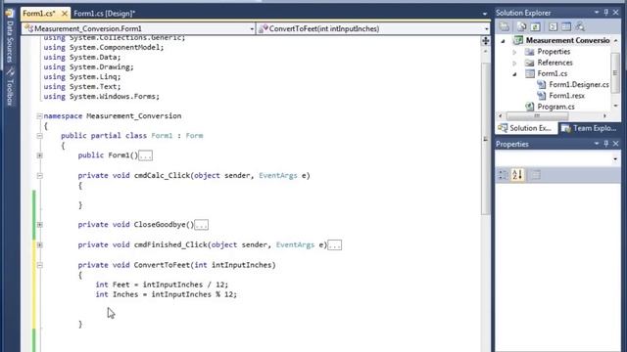Screen dimensions: 627x352
Task: Click Solution Explorer scroll down arrow
Action: [616, 106]
